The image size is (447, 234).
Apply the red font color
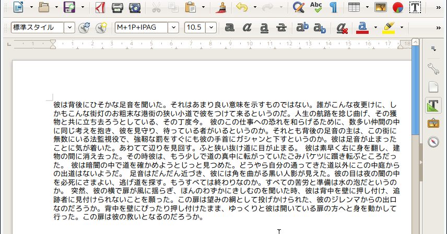point(362,28)
